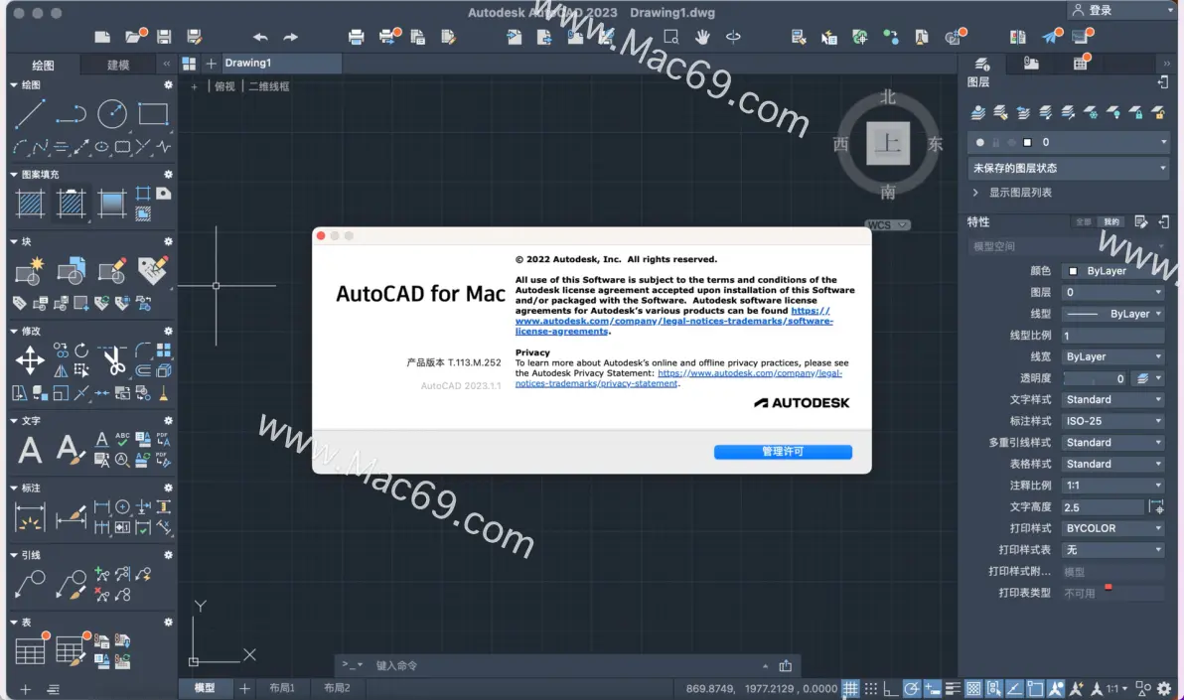
Task: Toggle lineweight display in status bar
Action: [953, 688]
